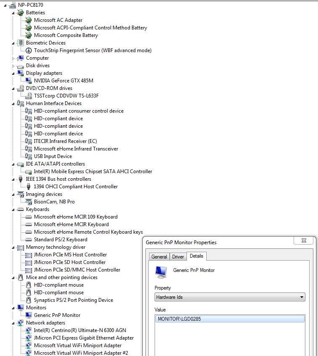Click the Monitors category icon
Image resolution: width=318 pixels, height=356 pixels.
21,307
